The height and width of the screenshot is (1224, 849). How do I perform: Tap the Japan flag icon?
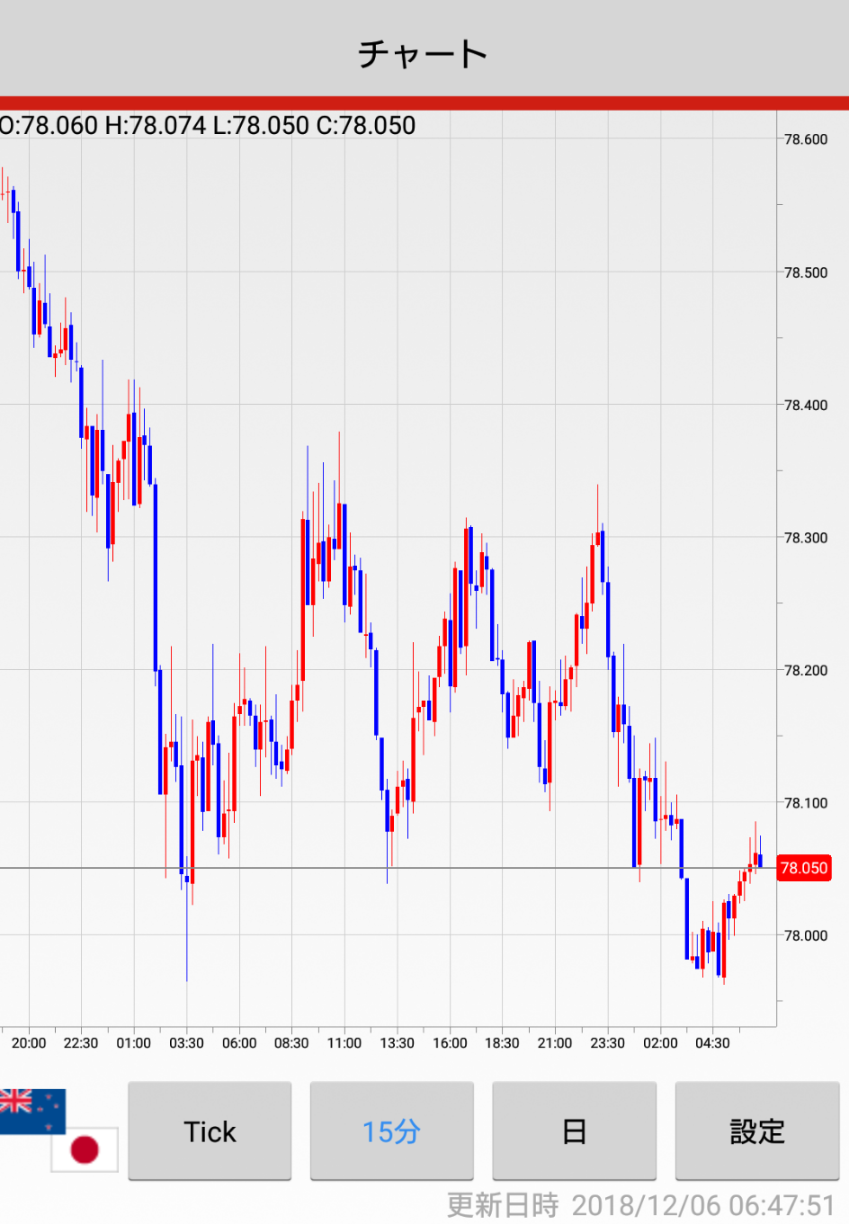[85, 1149]
